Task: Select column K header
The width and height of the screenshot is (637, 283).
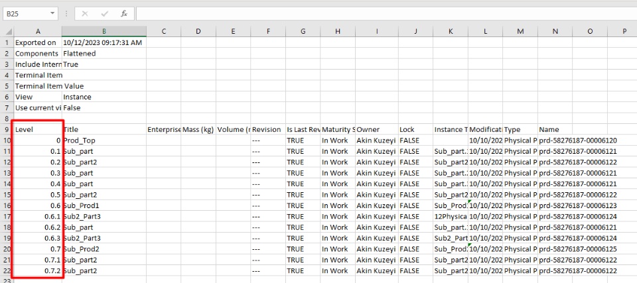Action: pos(450,31)
